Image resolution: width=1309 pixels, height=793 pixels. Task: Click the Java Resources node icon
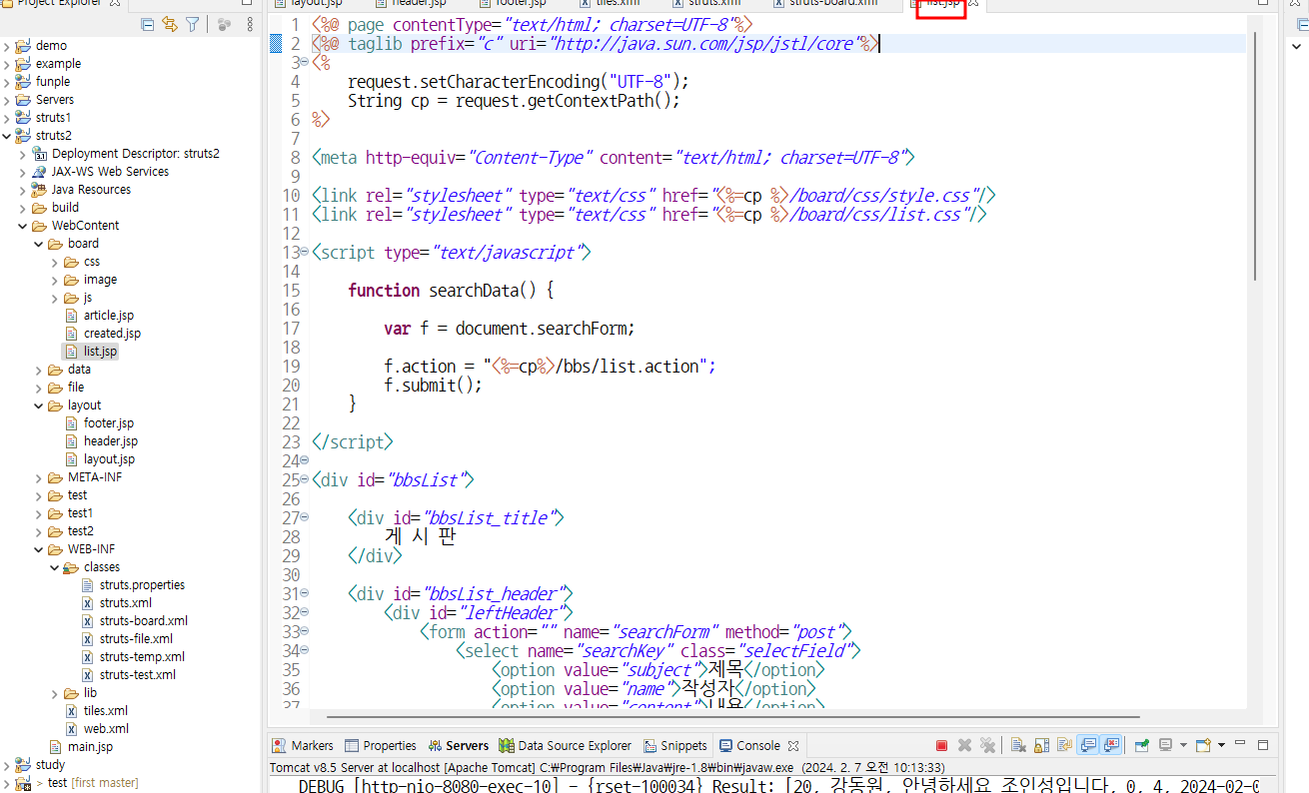point(40,190)
